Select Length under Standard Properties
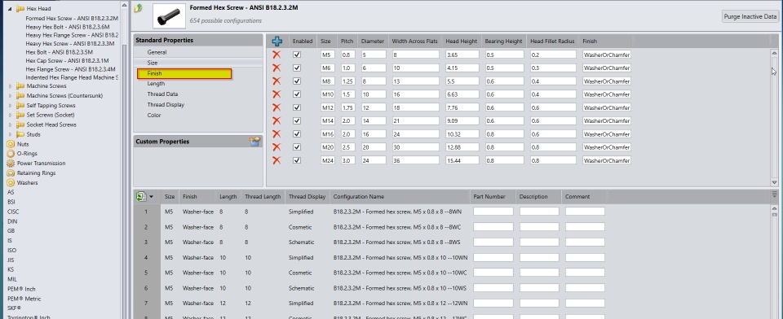Image resolution: width=783 pixels, height=319 pixels. coord(156,84)
